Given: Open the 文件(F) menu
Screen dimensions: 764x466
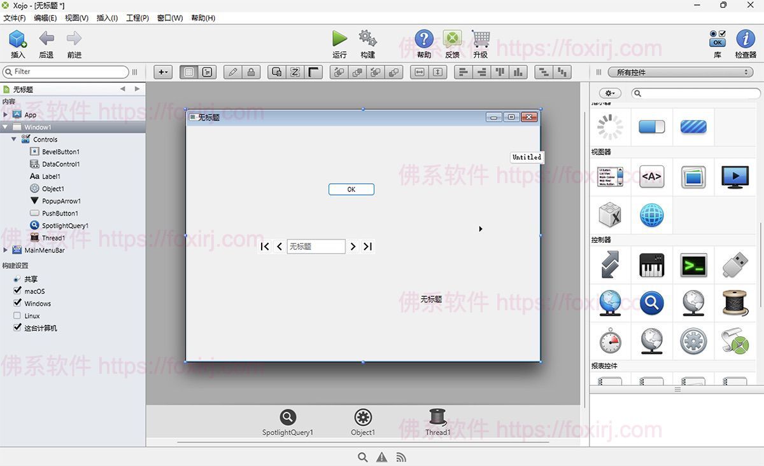Looking at the screenshot, I should point(14,18).
